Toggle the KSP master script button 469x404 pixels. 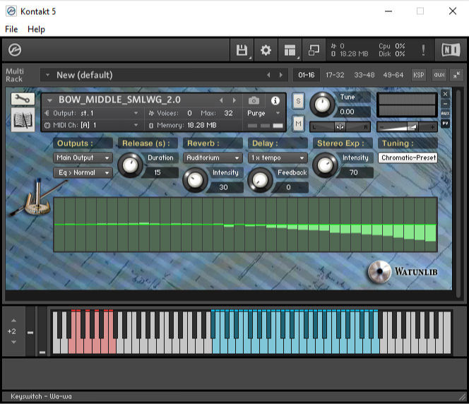point(418,75)
